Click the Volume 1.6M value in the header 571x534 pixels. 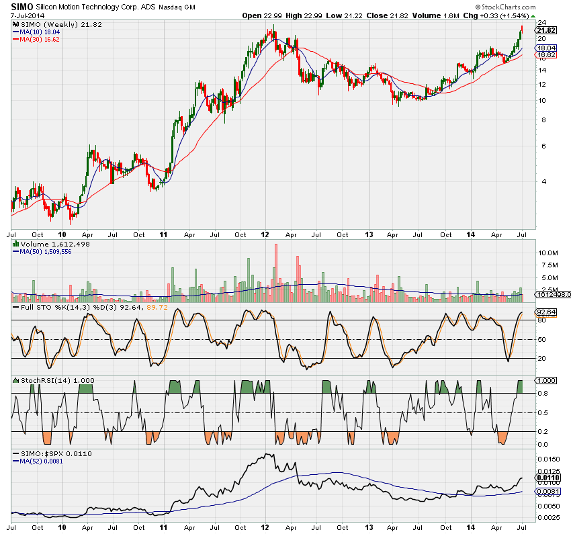pyautogui.click(x=435, y=15)
